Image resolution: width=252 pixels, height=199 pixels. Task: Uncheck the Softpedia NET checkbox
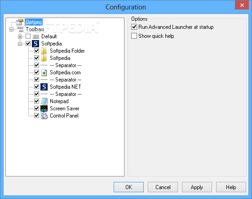pyautogui.click(x=37, y=87)
